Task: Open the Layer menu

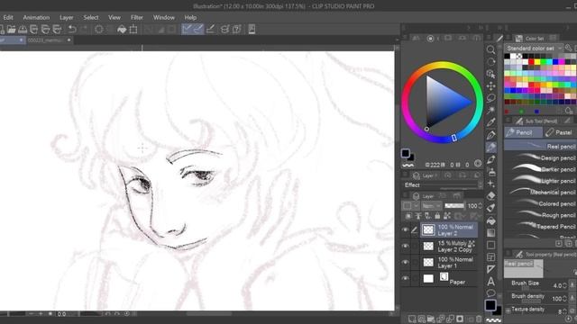Action: (66, 17)
